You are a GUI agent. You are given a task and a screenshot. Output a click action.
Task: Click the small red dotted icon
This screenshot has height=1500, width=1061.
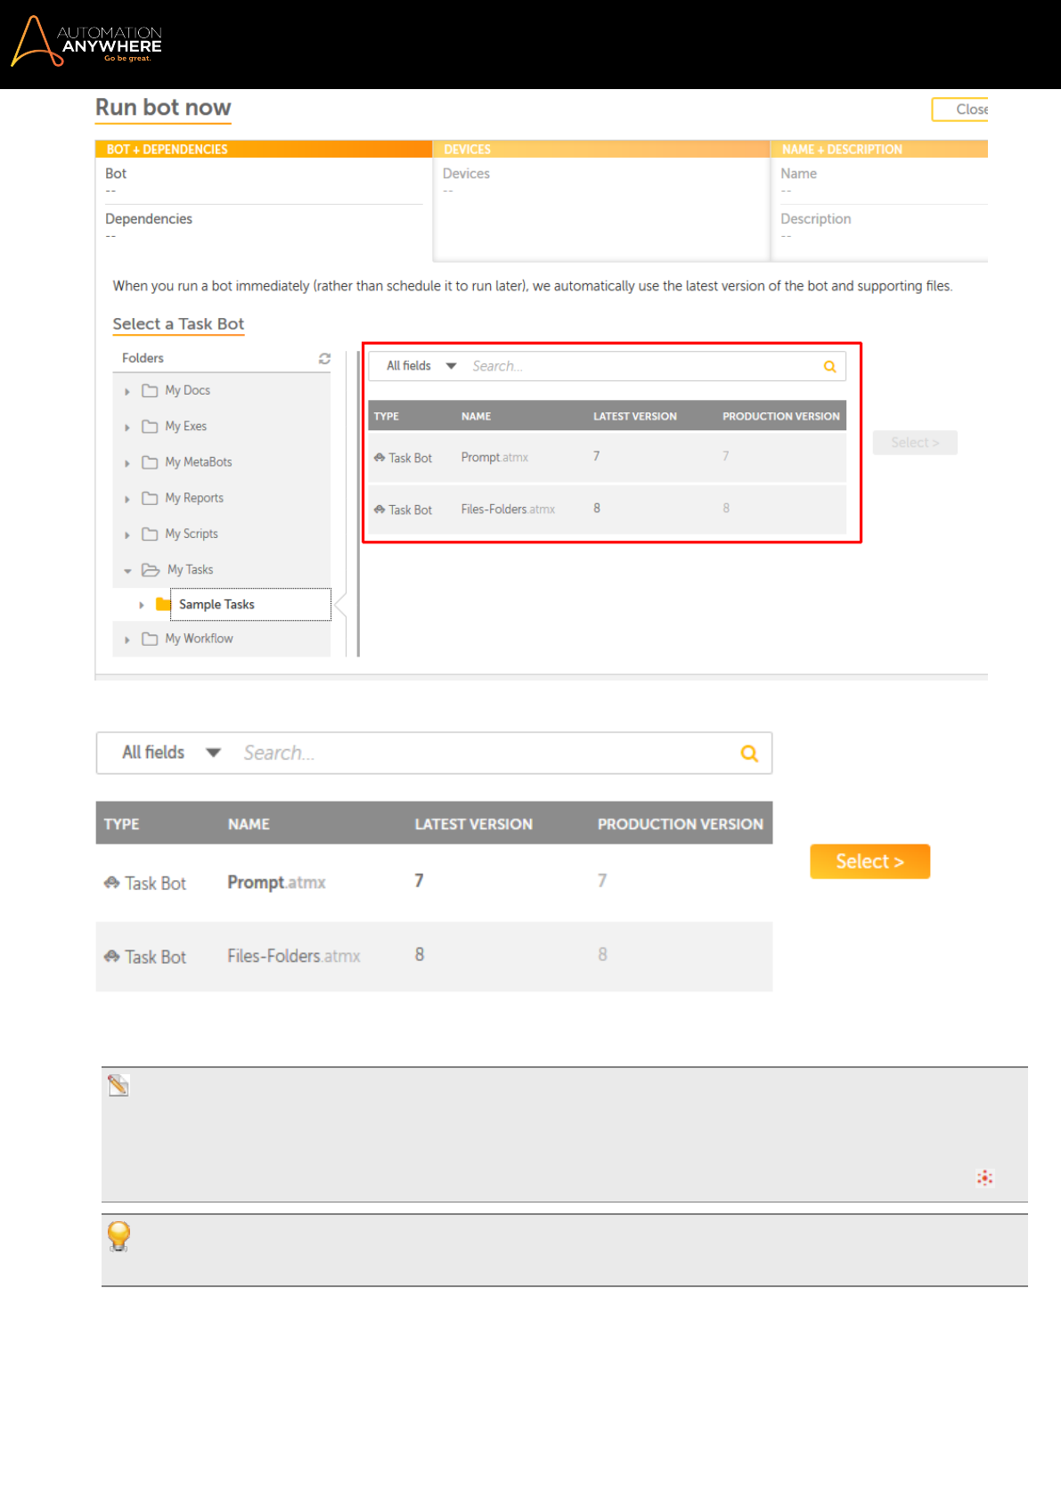click(984, 1178)
